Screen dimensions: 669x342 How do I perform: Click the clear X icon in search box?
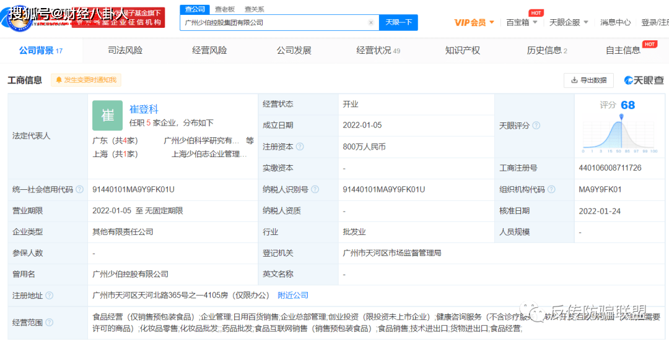pos(370,23)
